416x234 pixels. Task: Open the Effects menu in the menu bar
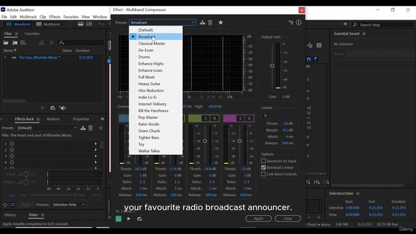(x=55, y=17)
